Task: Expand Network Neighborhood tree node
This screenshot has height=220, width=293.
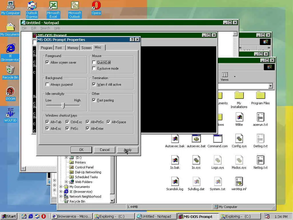Action: click(x=61, y=196)
